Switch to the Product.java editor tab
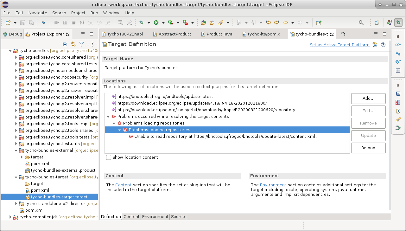 219,34
